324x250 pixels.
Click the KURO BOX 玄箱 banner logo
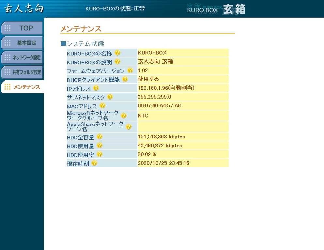coord(216,9)
